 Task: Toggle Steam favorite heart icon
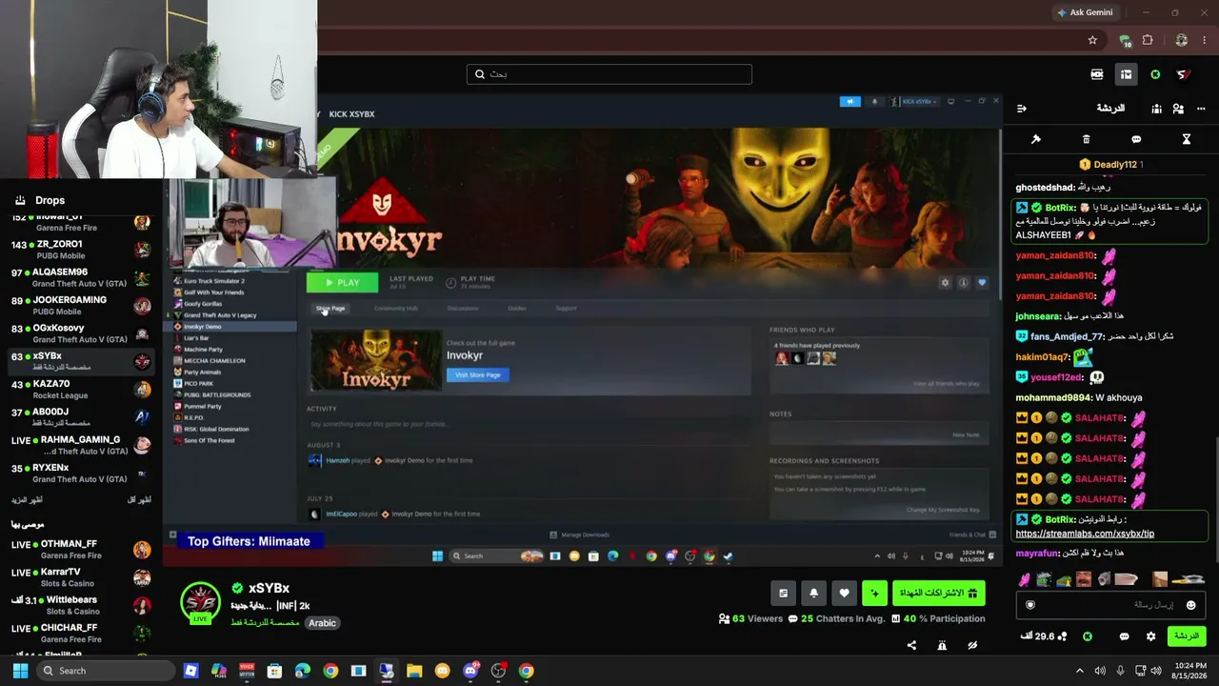(x=982, y=283)
